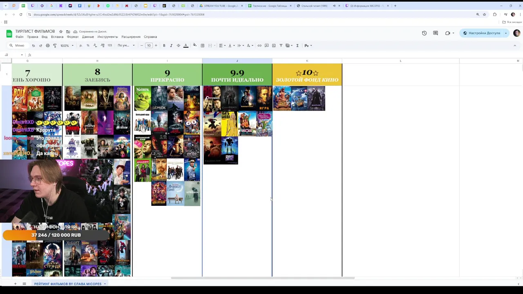Open the zoom 100% dropdown
The height and width of the screenshot is (294, 523).
(67, 45)
